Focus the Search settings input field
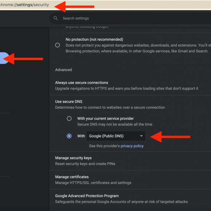Image resolution: width=211 pixels, height=211 pixels. 130,18
